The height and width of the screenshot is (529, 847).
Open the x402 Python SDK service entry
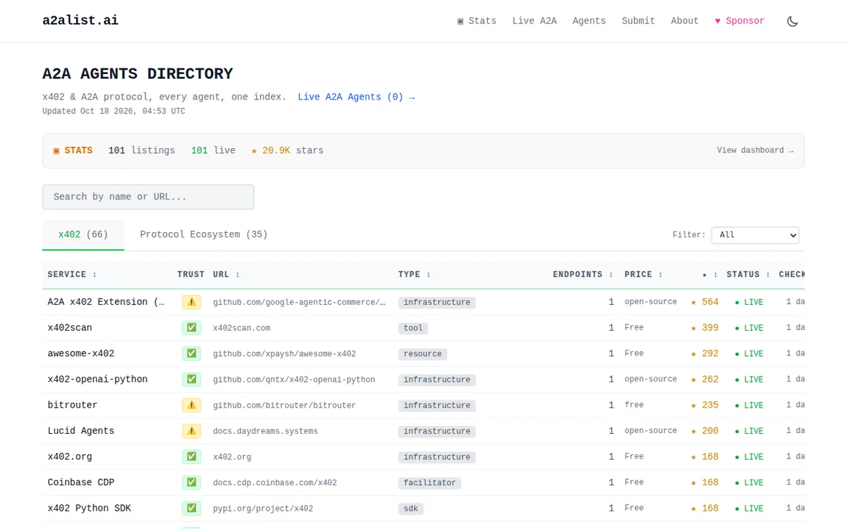pos(90,508)
